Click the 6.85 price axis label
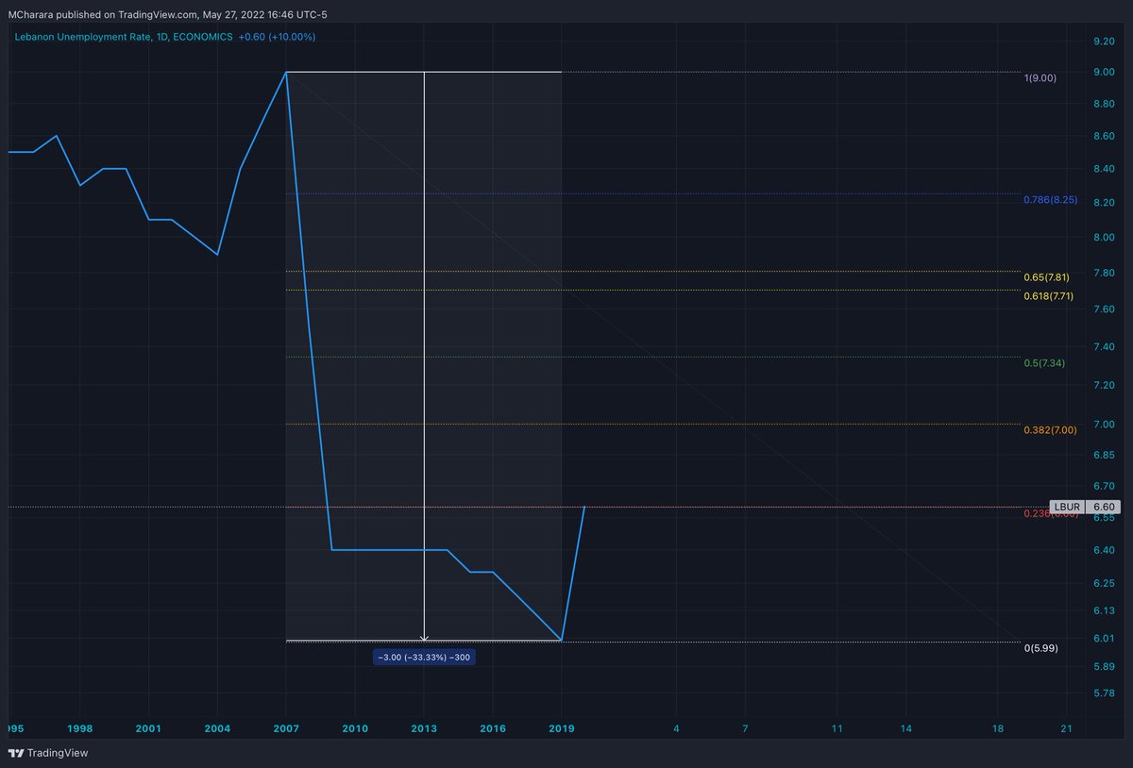Image resolution: width=1133 pixels, height=768 pixels. coord(1104,455)
